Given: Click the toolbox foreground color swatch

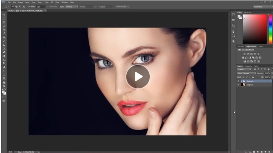Looking at the screenshot, I should point(3,92).
